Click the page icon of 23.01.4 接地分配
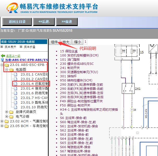 [x=15, y=89]
